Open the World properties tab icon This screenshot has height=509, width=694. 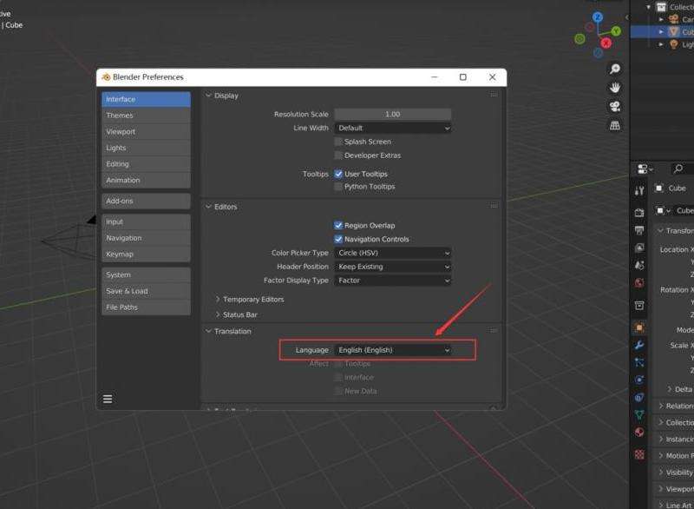point(639,283)
